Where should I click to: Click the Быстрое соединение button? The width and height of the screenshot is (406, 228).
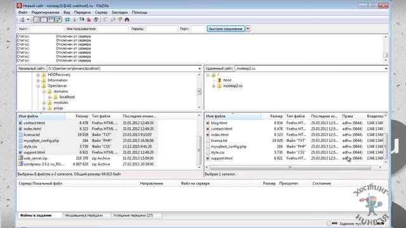pyautogui.click(x=226, y=29)
